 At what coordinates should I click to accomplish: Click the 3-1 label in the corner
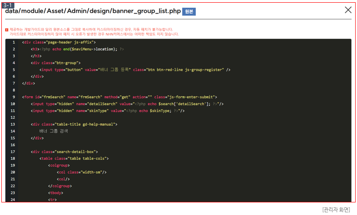[x=8, y=5]
